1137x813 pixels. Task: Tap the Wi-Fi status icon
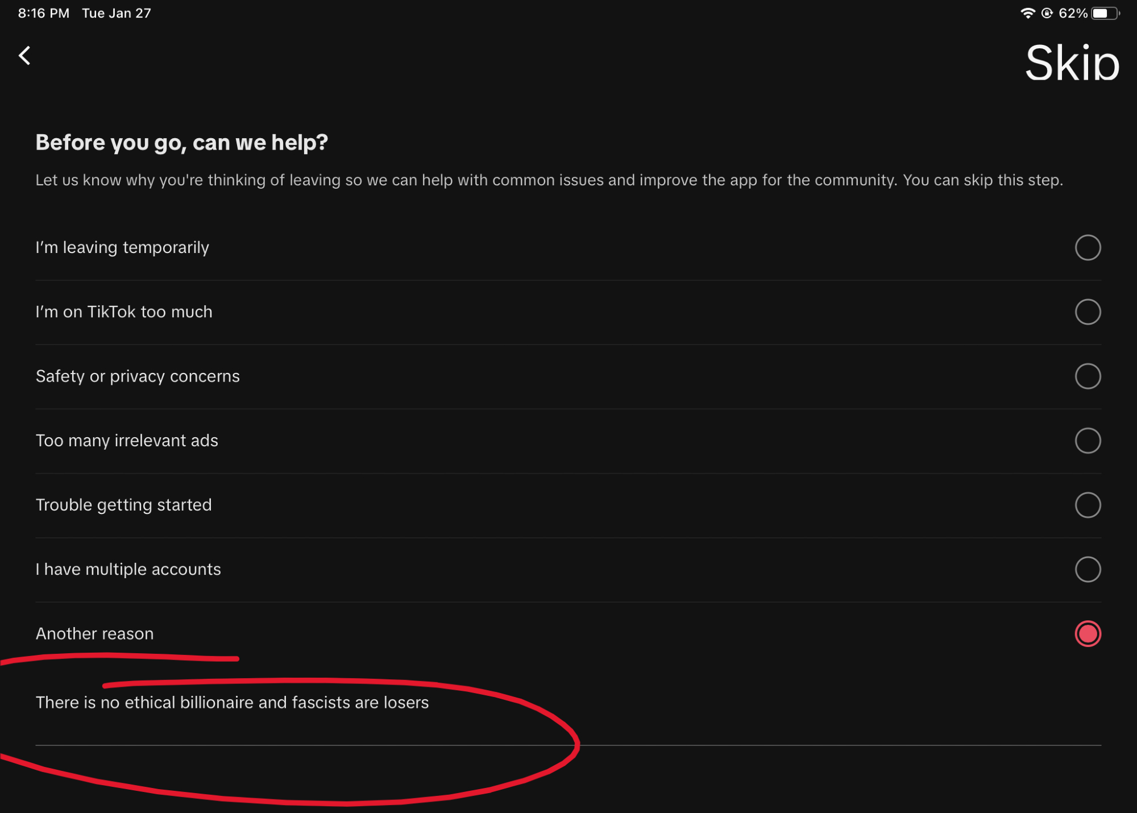[1027, 13]
